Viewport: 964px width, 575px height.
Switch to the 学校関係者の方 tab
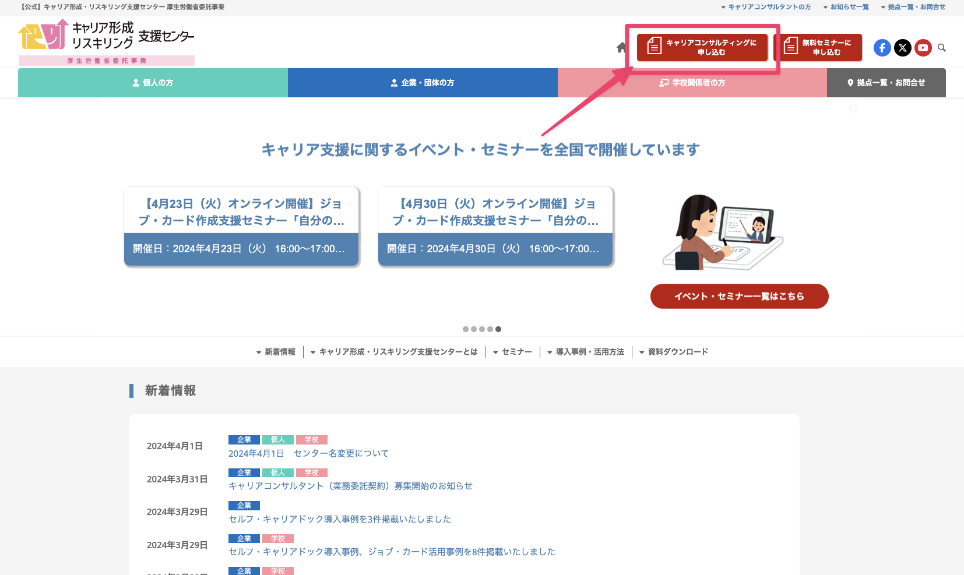[x=692, y=83]
